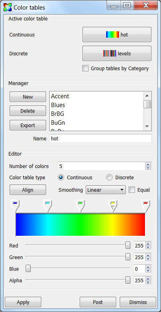Toggle the Equal checkbox
Viewport: 161px width, 312px height.
tap(132, 190)
